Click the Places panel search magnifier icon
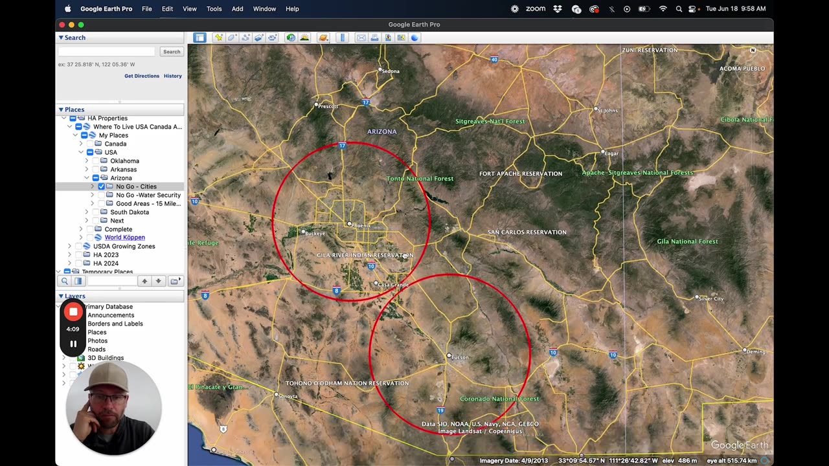Viewport: 829px width, 466px height. click(x=64, y=281)
